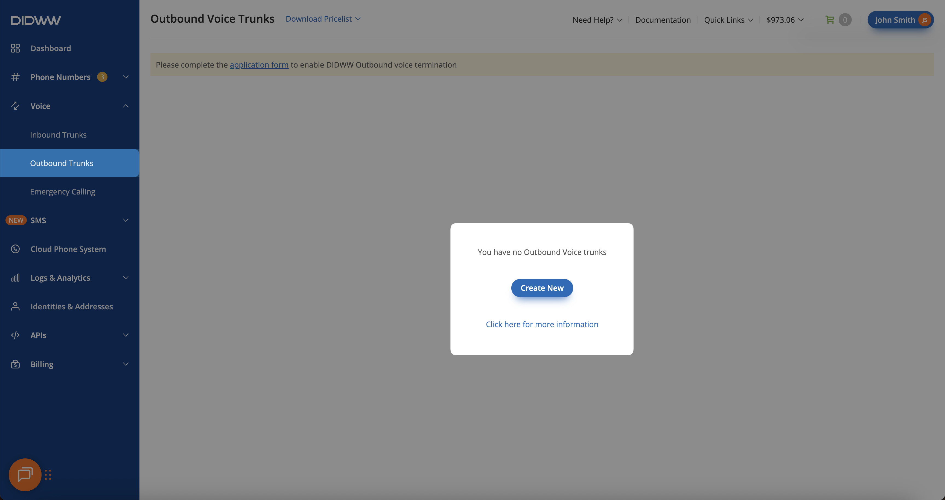Click here for more information link

(x=542, y=324)
